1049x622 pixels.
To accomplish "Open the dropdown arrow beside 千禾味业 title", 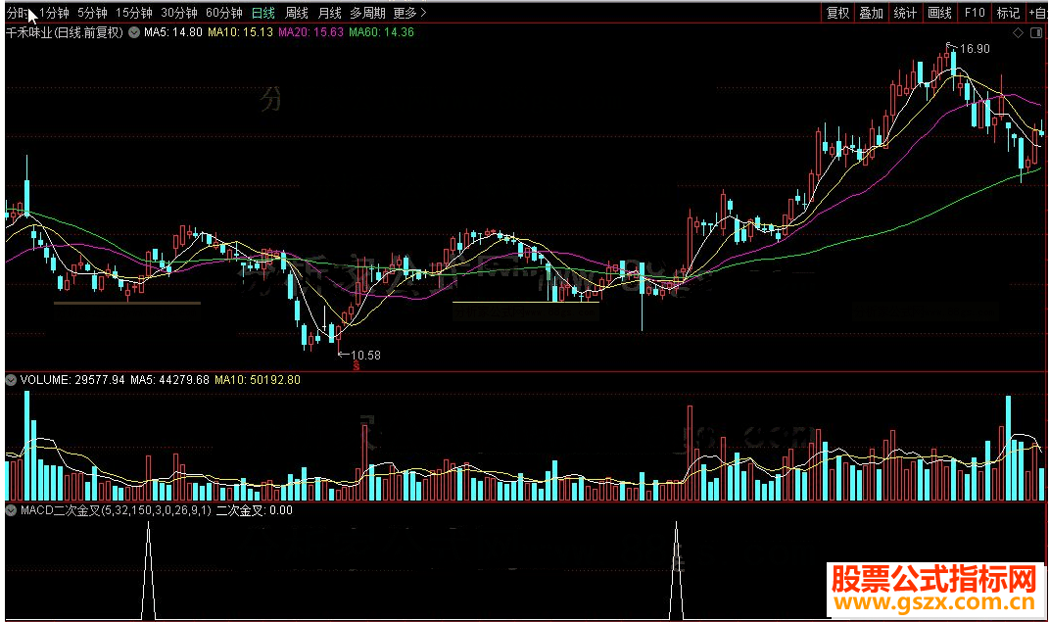I will (x=134, y=32).
